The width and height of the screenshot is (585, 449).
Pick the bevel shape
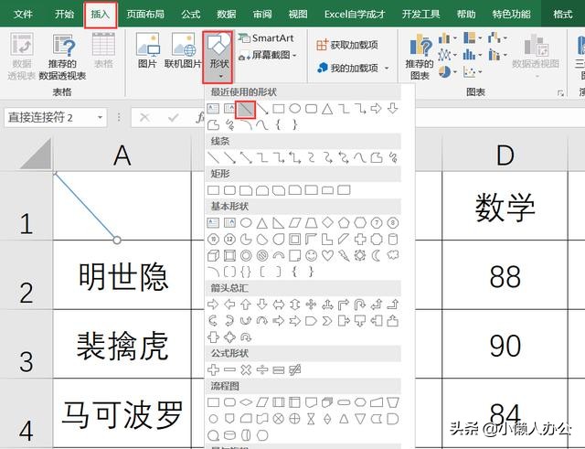(229, 256)
